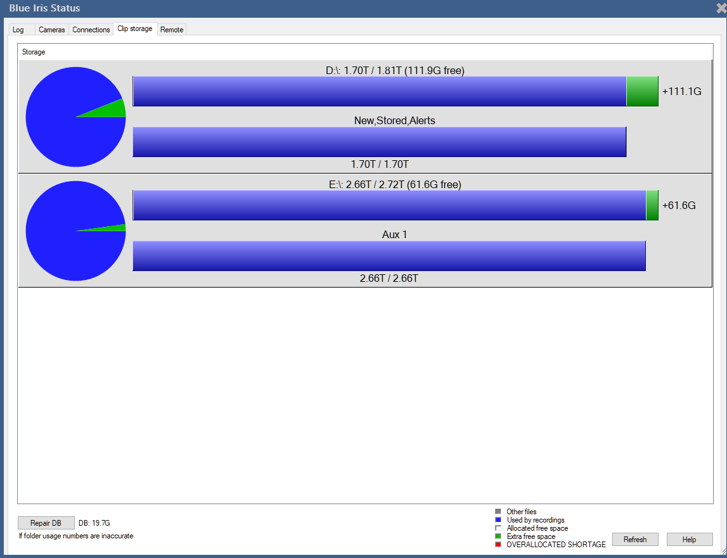The image size is (727, 558).
Task: Click the 'Used by recordings' legend text
Action: tap(536, 520)
